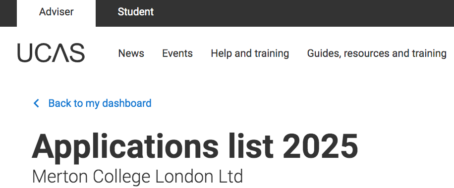The image size is (454, 188).
Task: Open Help and training in navigation
Action: pyautogui.click(x=250, y=53)
